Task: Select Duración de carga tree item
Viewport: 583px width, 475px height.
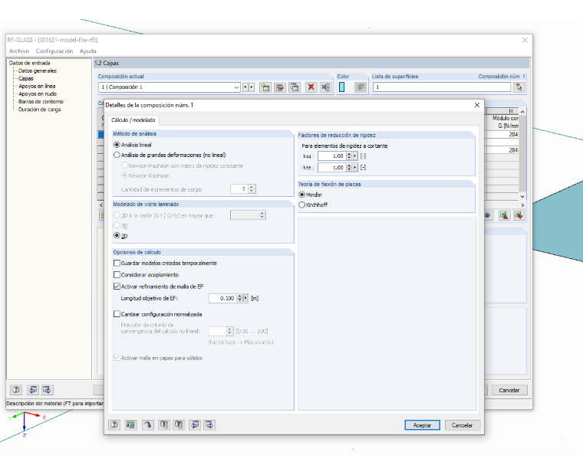Action: pyautogui.click(x=39, y=110)
